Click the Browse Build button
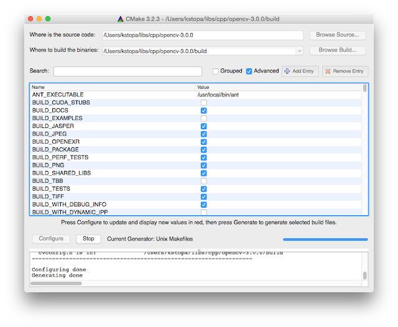The image size is (398, 327). click(x=337, y=50)
